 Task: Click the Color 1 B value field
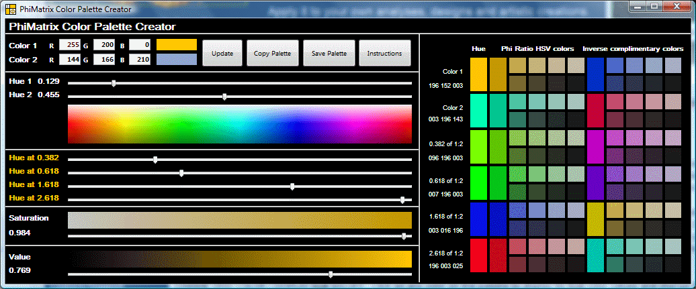[139, 45]
